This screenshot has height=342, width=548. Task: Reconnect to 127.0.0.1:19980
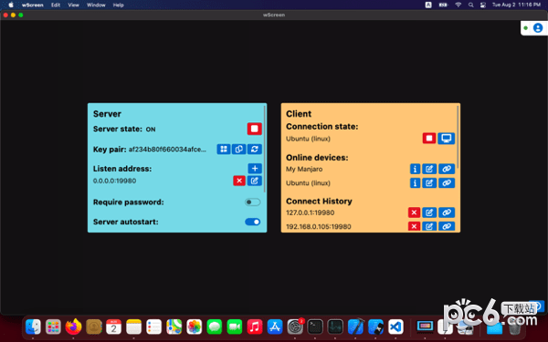click(x=447, y=212)
